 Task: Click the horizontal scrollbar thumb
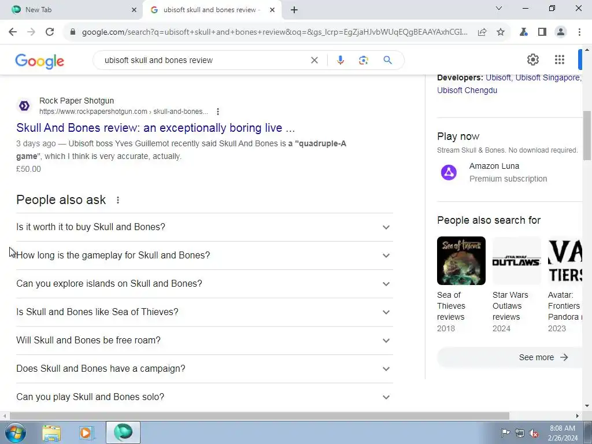(260, 416)
